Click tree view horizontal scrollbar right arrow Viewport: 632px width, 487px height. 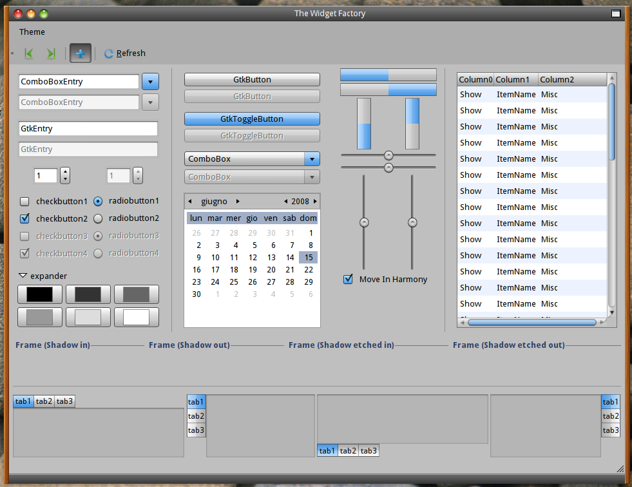[x=602, y=322]
